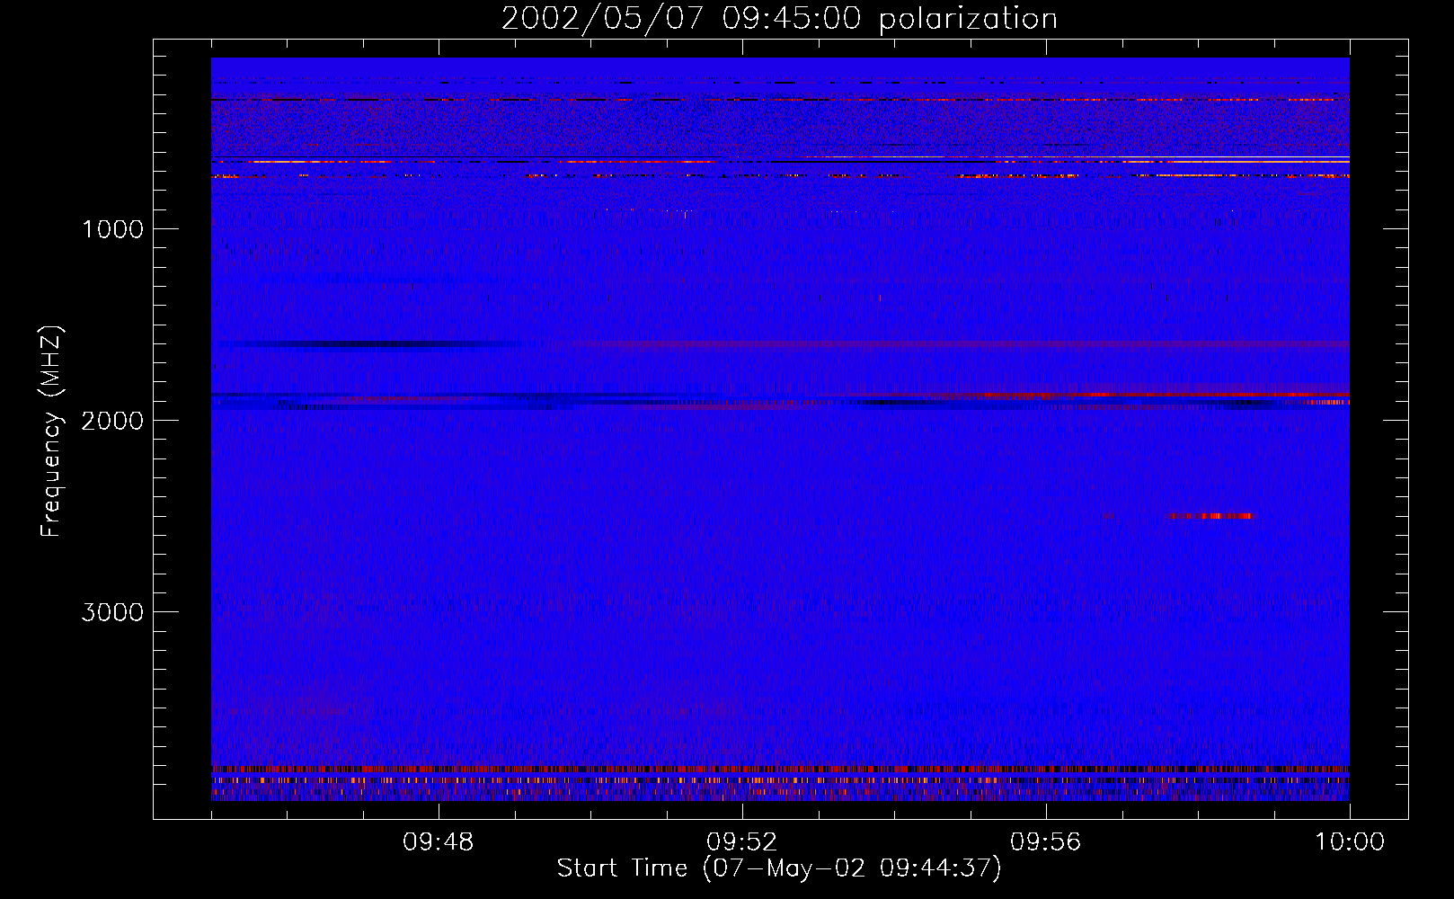Select the 1000 frequency axis label

112,229
